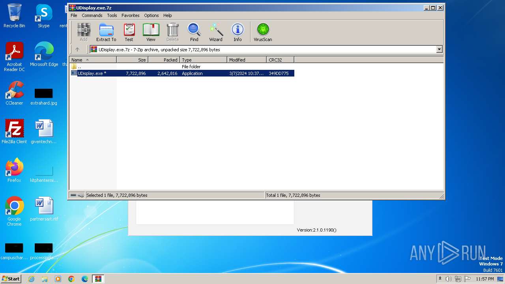Click the 11:57 PM clock
This screenshot has height=284, width=505.
pyautogui.click(x=485, y=279)
